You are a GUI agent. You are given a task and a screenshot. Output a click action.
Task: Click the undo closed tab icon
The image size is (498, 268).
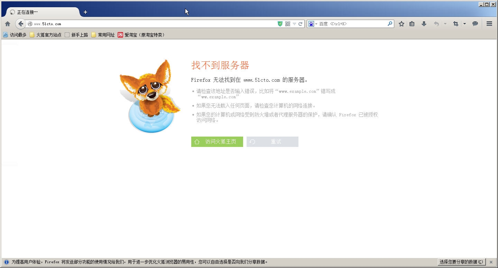[436, 24]
